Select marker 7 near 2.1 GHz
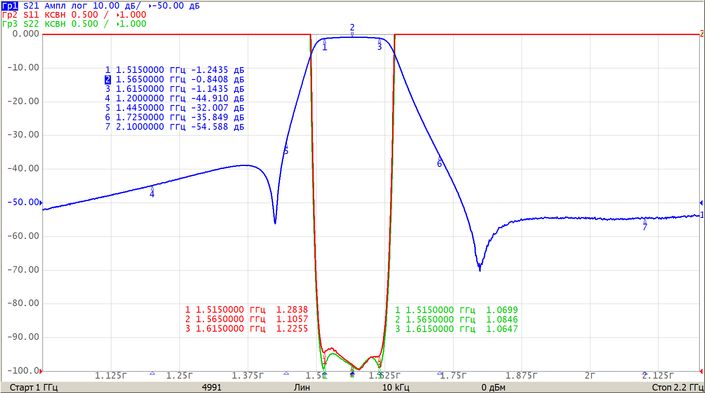The width and height of the screenshot is (705, 393). (x=645, y=222)
